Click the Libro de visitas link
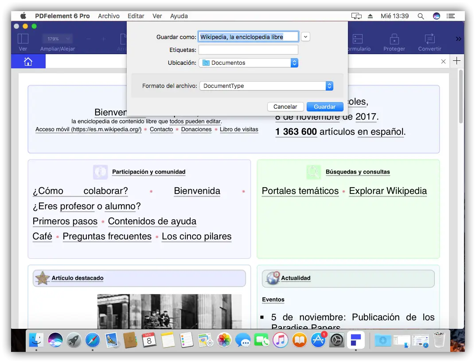The width and height of the screenshot is (476, 363). (239, 129)
